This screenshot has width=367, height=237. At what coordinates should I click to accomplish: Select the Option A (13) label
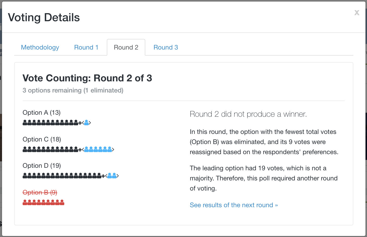tap(42, 113)
